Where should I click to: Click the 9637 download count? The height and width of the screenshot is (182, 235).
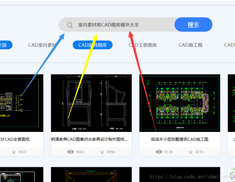click(x=23, y=152)
